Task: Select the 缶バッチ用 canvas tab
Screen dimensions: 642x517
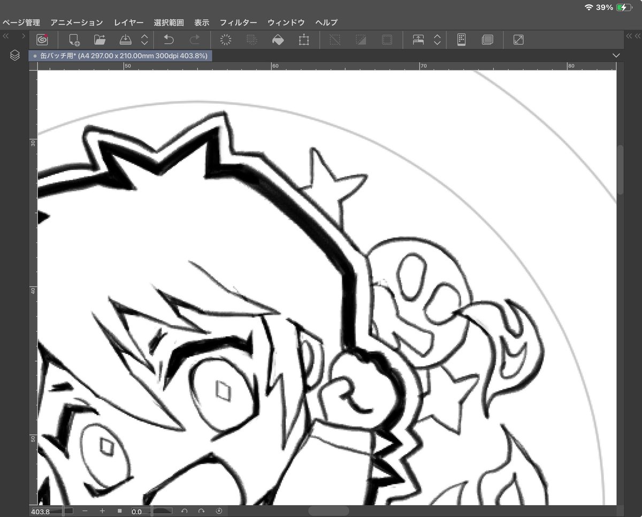Action: point(121,55)
